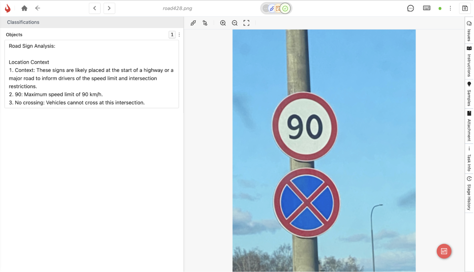Open the Attachment side tab
Image resolution: width=474 pixels, height=272 pixels.
(469, 126)
